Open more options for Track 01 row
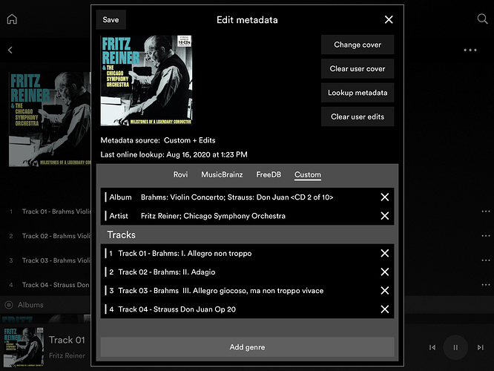Viewport: 494px width, 371px height. coord(486,211)
